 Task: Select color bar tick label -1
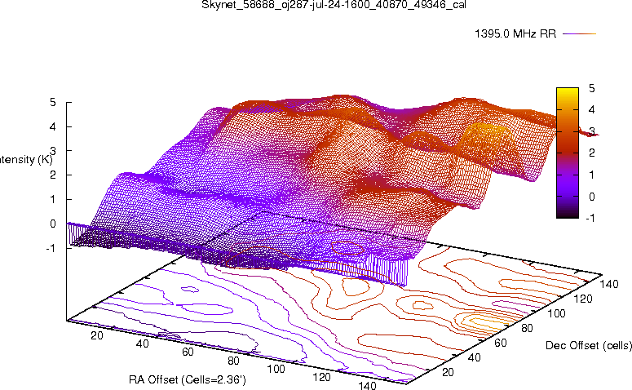[590, 218]
